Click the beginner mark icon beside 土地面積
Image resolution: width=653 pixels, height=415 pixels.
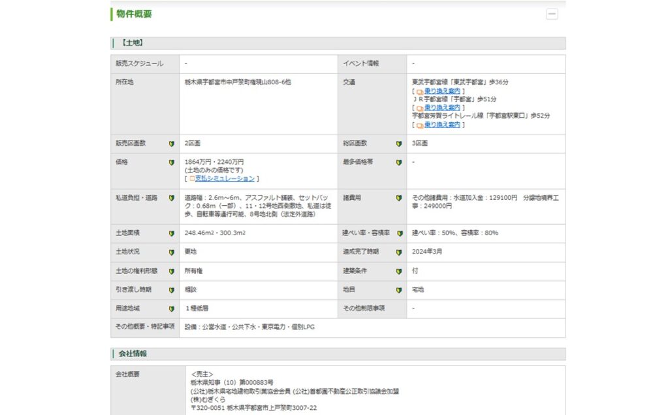[172, 233]
